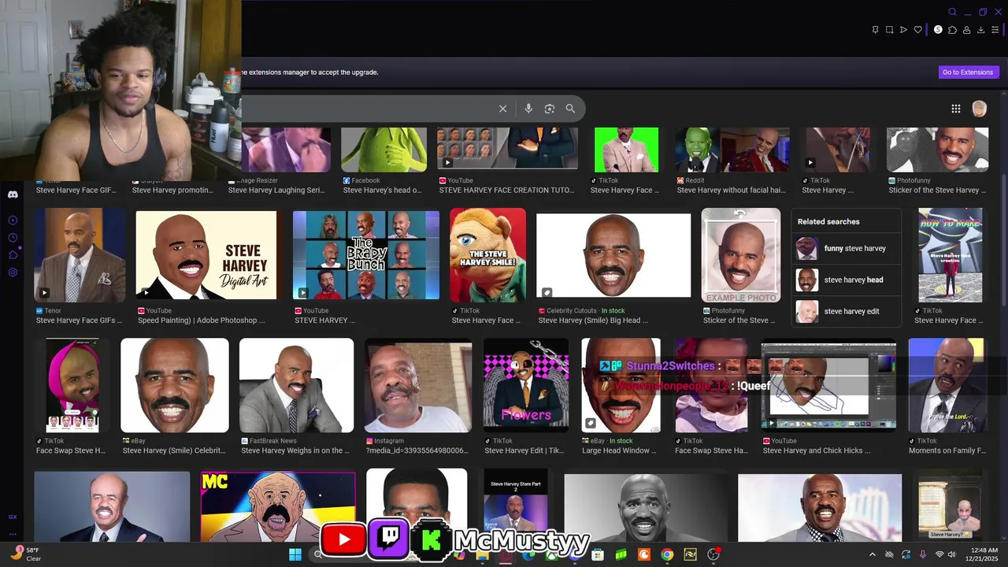Open the Google account avatar

[x=979, y=109]
